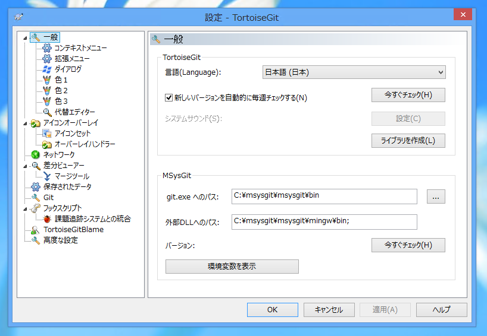
Task: Click the wrench icon beside 一般 tree item
Action: click(x=36, y=37)
